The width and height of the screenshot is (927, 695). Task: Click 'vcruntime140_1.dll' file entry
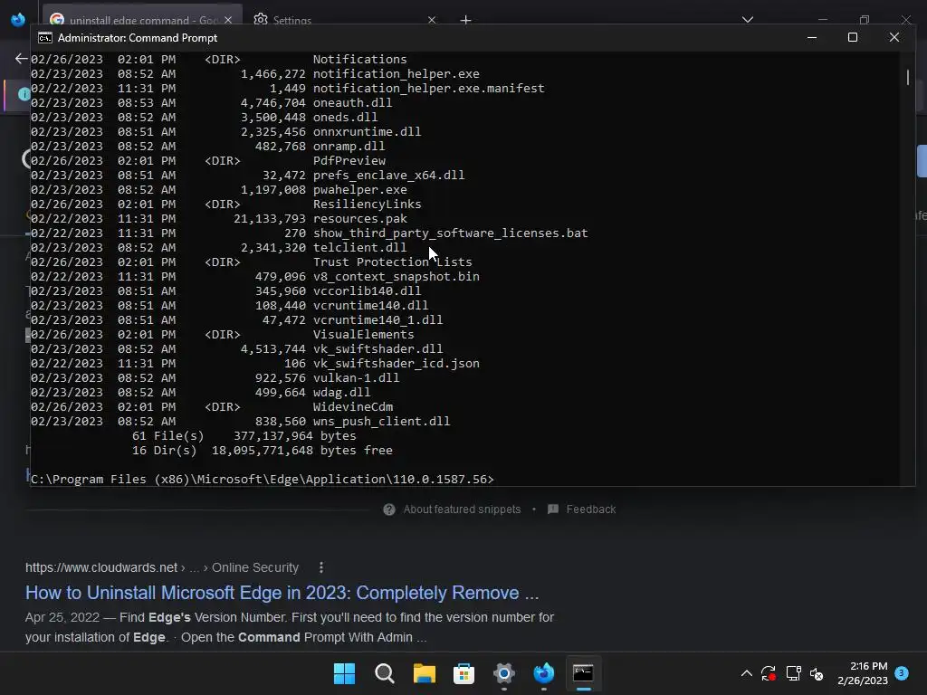pos(377,319)
